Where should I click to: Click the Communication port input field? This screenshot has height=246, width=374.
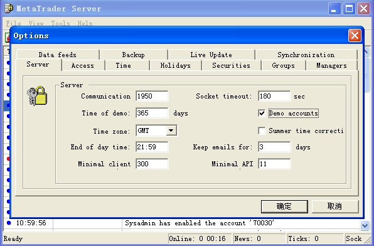tap(152, 96)
